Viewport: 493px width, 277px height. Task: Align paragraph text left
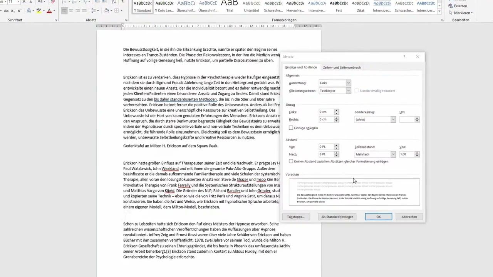(64, 11)
